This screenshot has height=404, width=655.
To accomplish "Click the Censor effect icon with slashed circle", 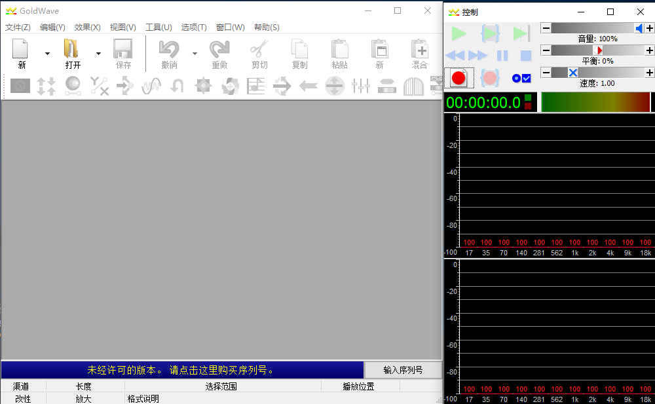I will click(x=20, y=86).
